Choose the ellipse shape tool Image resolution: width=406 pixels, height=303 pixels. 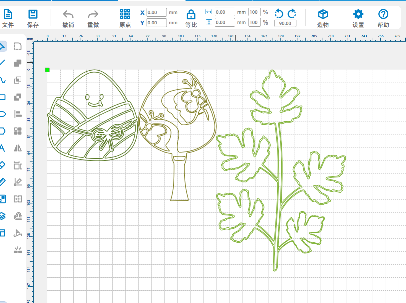coord(2,114)
